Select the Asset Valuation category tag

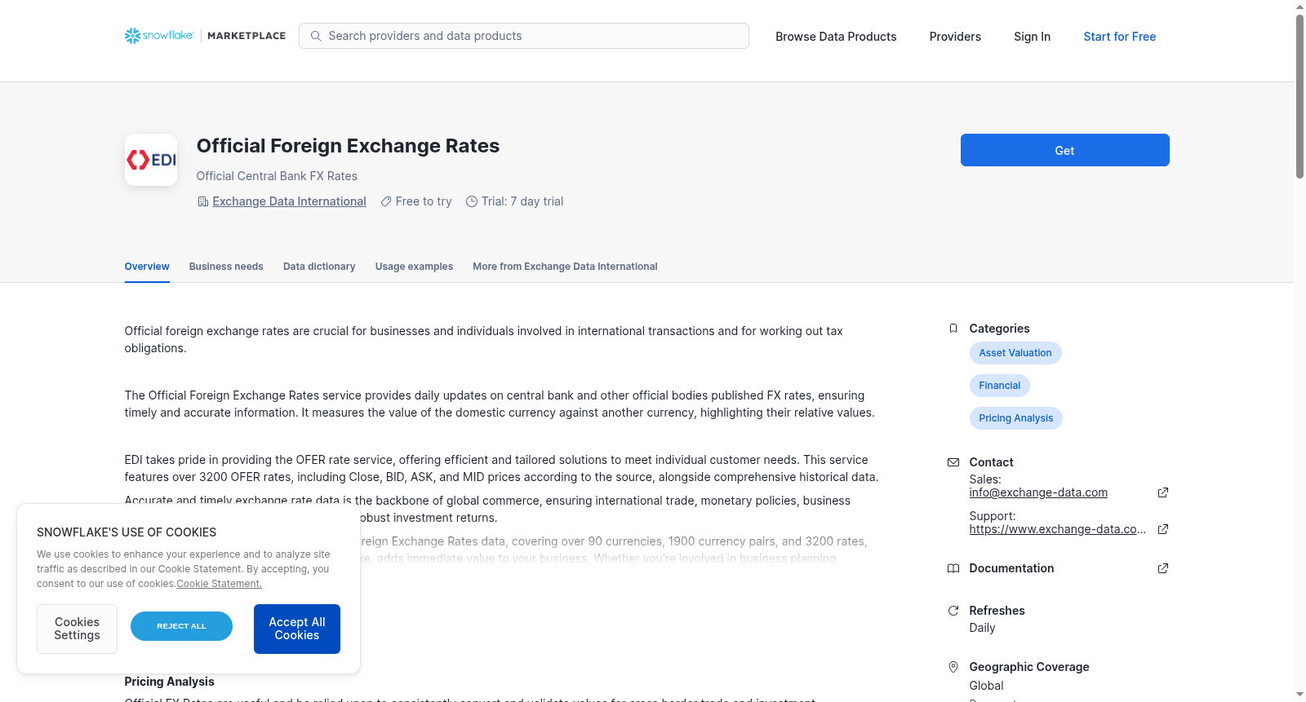pos(1015,353)
